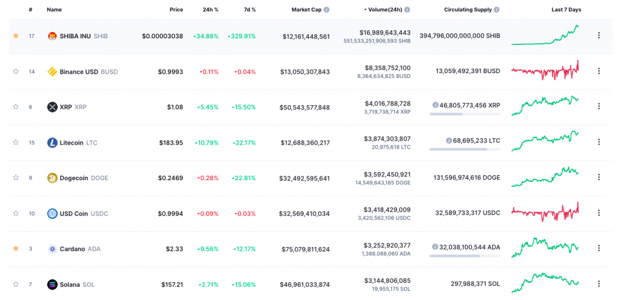Open Circulating Supply header info icon
The height and width of the screenshot is (300, 623).
pyautogui.click(x=496, y=10)
